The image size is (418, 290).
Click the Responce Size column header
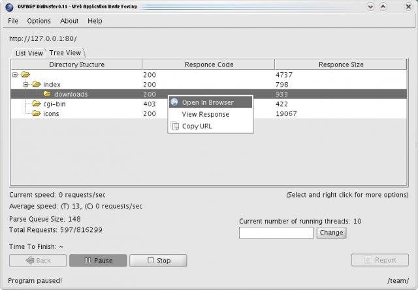pos(341,65)
